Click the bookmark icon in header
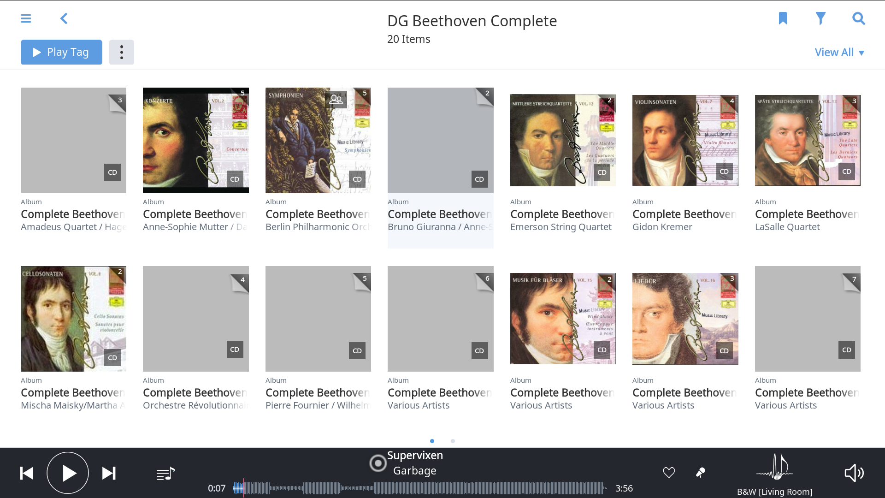Viewport: 885px width, 498px height. pyautogui.click(x=783, y=18)
